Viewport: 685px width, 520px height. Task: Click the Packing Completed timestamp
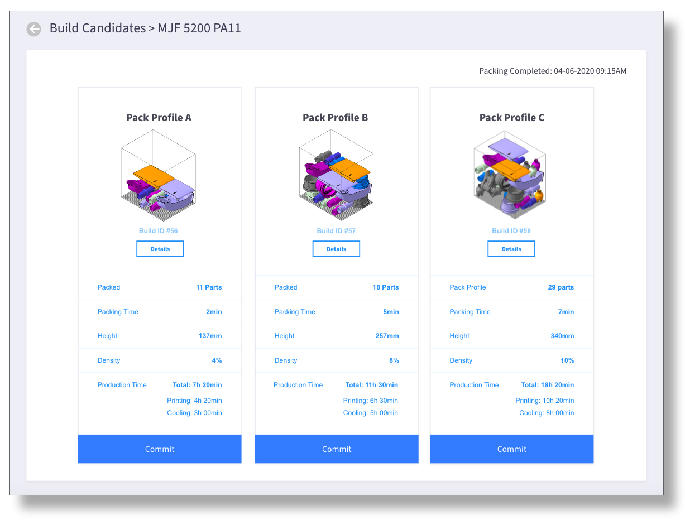tap(553, 71)
